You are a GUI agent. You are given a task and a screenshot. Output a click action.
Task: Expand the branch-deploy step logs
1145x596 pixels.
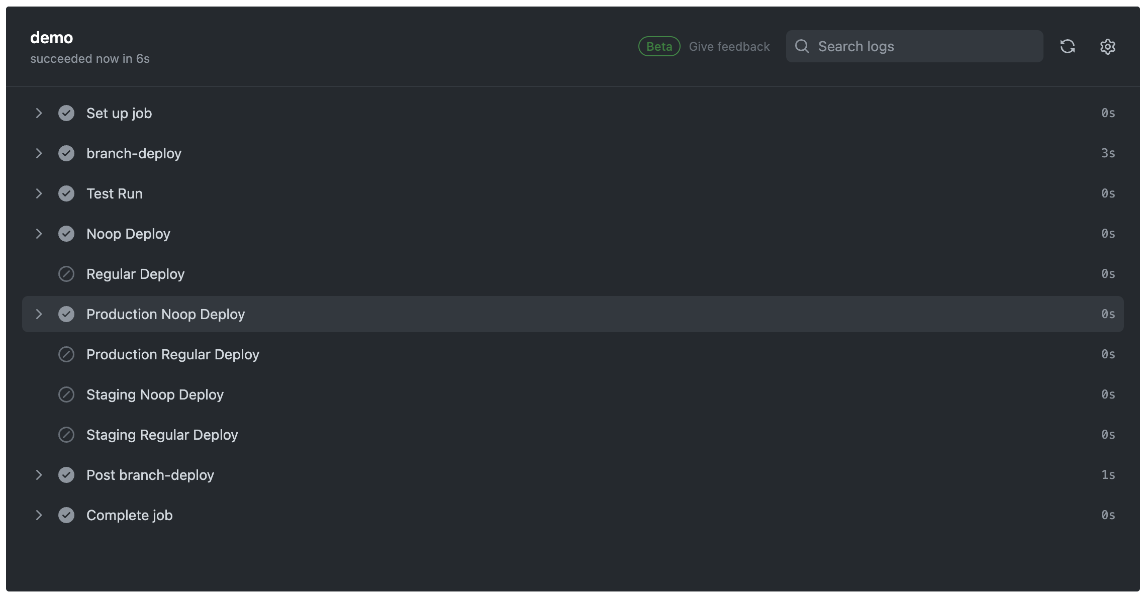39,153
